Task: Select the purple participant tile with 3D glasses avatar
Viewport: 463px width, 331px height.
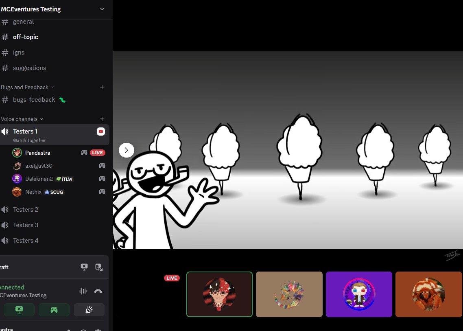Action: (x=359, y=294)
